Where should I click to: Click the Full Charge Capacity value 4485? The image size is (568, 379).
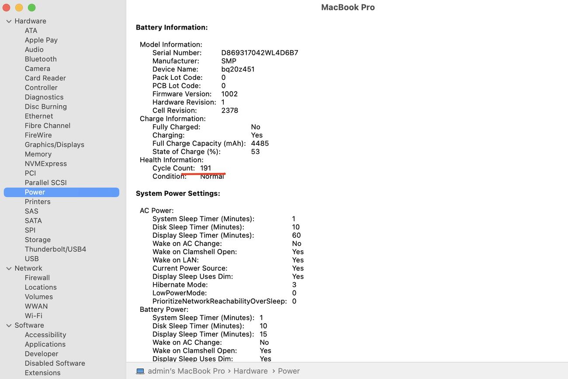point(260,143)
